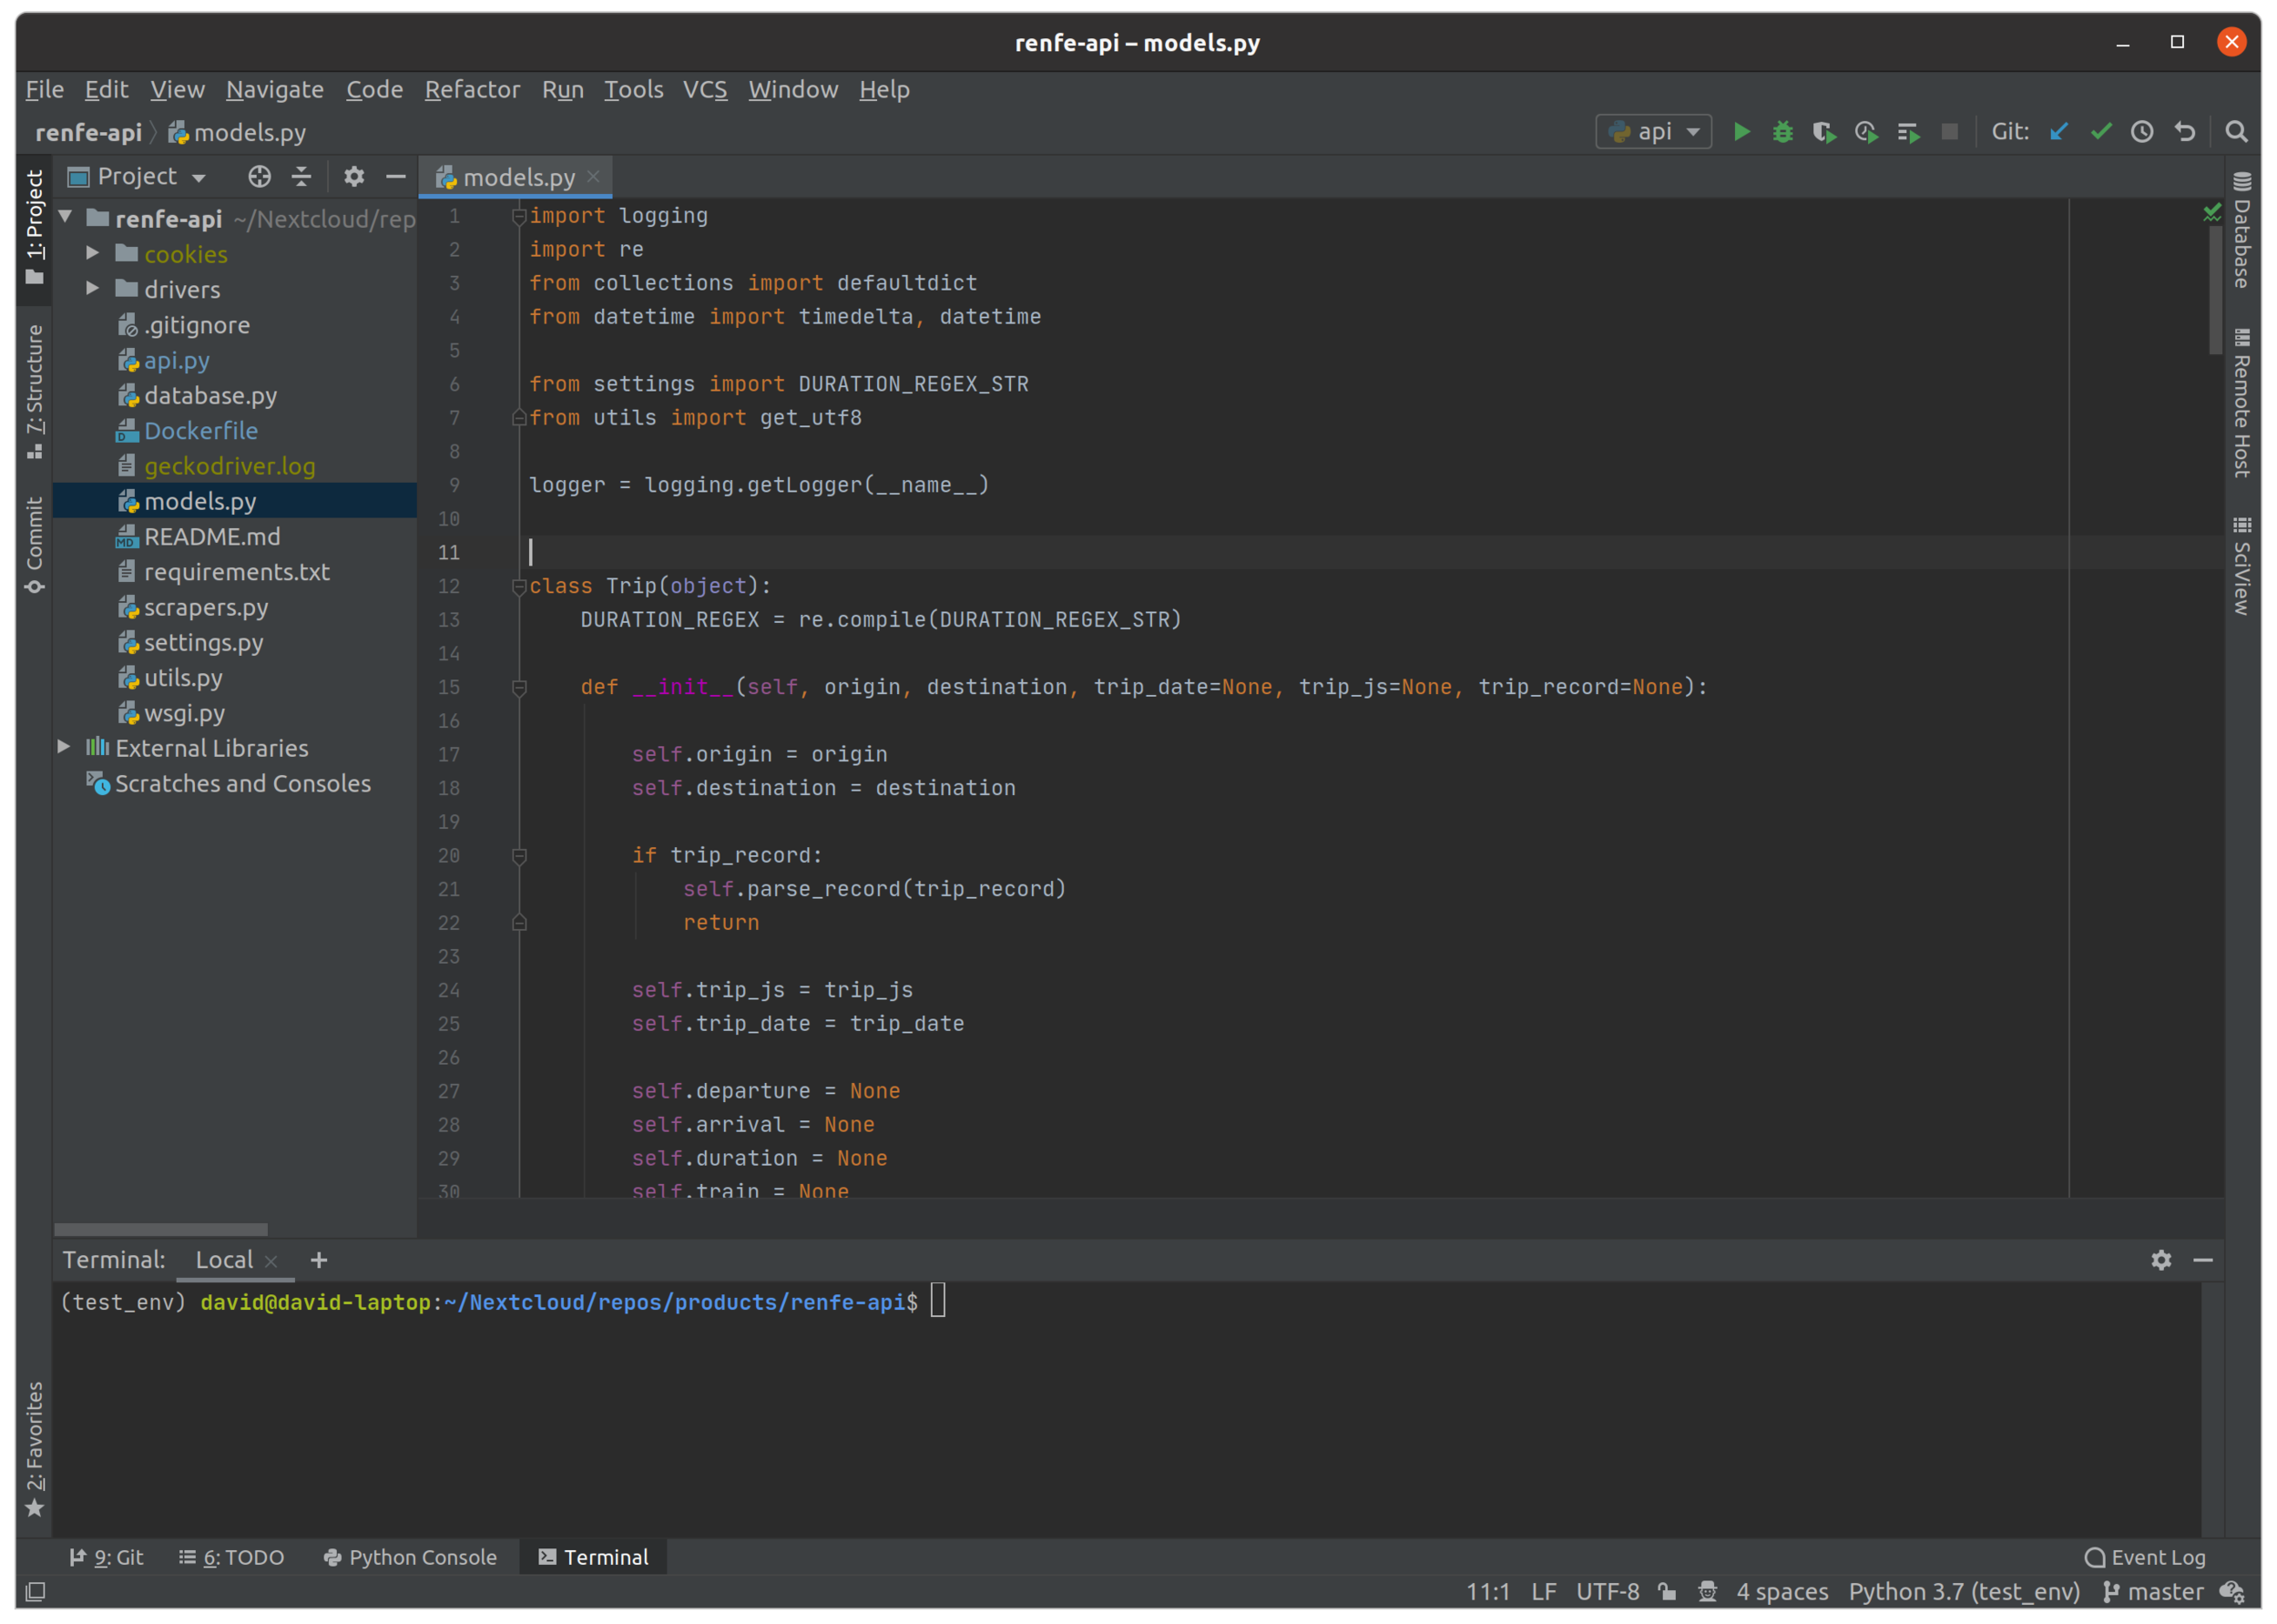Open the Refactor menu in menu bar

click(469, 87)
